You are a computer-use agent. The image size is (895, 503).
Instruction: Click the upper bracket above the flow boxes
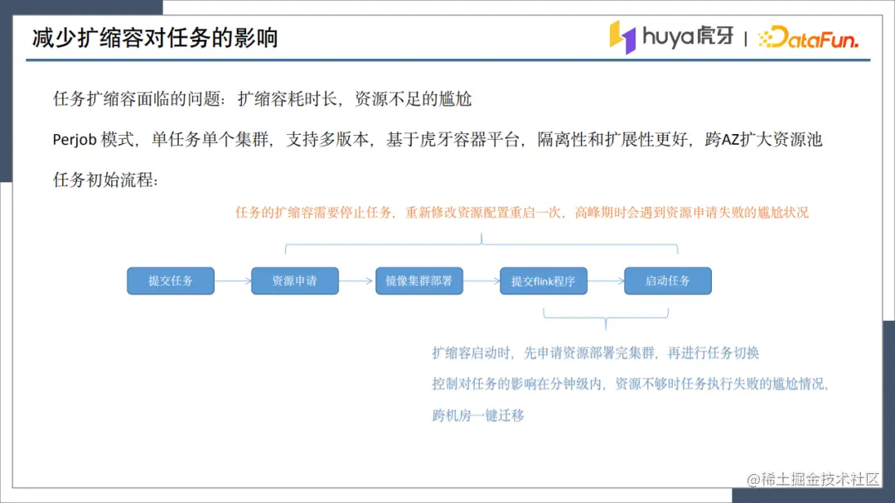481,243
